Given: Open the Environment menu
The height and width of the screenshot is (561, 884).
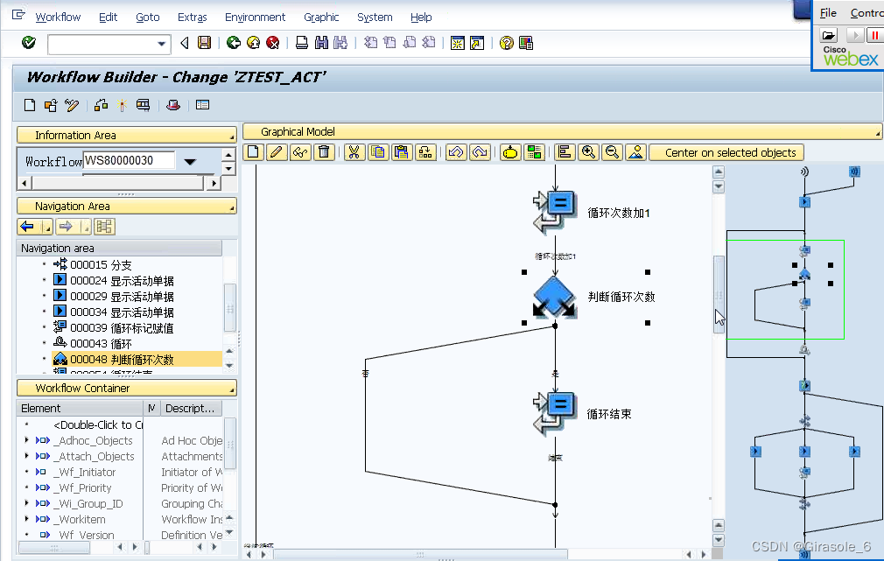Looking at the screenshot, I should [255, 17].
